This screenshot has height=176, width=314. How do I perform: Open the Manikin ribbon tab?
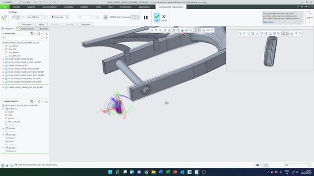[84, 7]
